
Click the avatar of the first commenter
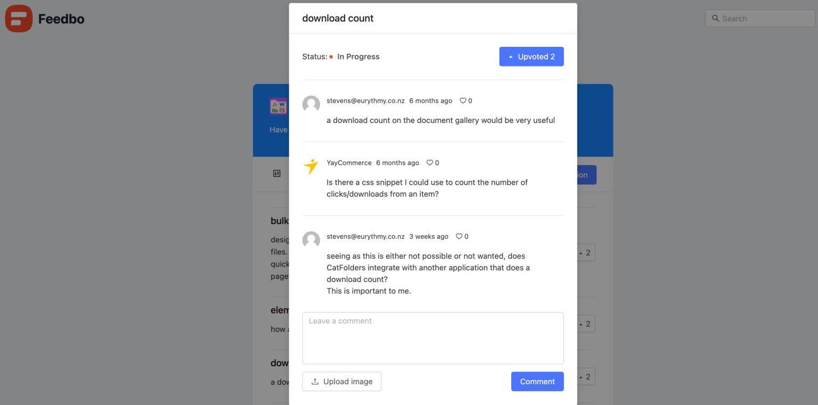(x=311, y=104)
